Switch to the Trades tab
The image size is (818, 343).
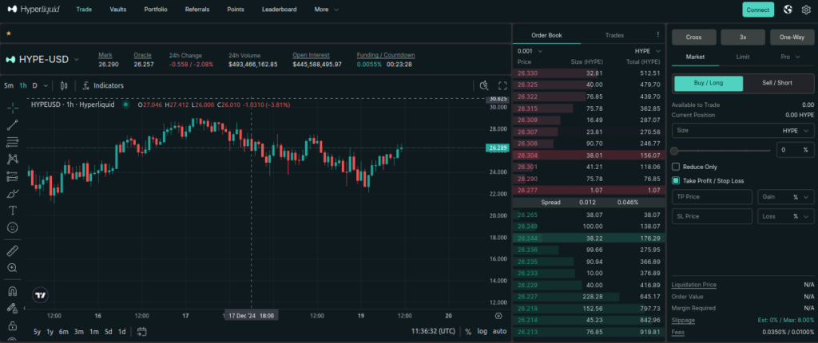tap(614, 35)
